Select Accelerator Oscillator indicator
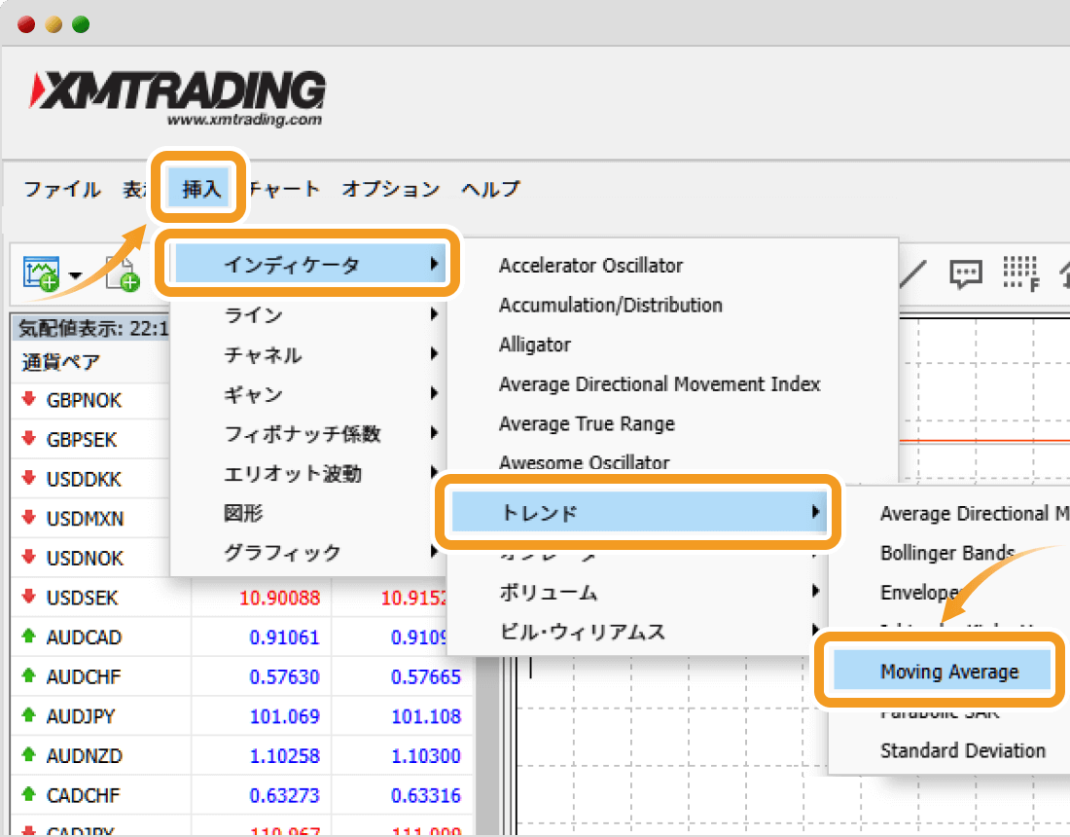 click(590, 266)
